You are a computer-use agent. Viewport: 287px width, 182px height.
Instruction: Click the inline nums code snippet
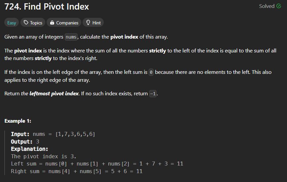coord(71,37)
